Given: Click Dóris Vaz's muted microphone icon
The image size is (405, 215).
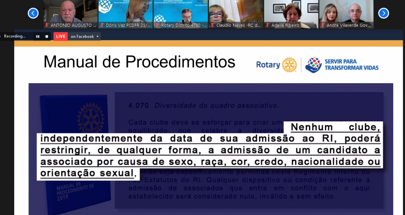Looking at the screenshot, I should pos(102,25).
